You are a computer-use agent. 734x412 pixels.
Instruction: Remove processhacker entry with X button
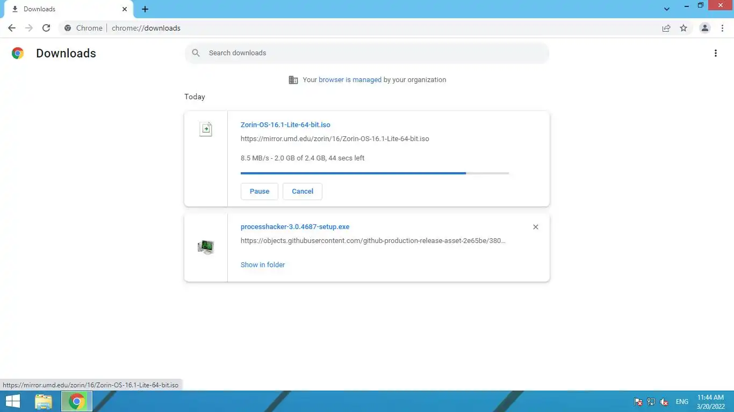pos(536,227)
